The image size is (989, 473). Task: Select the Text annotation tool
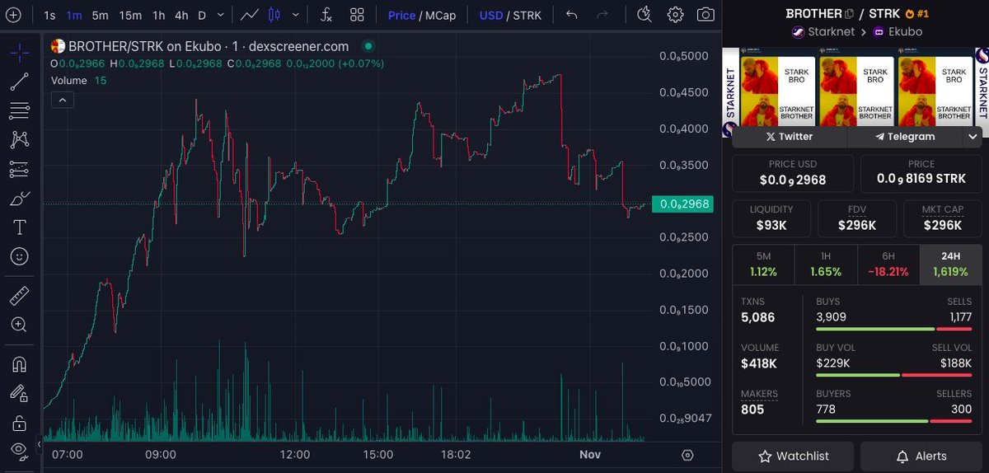point(20,227)
